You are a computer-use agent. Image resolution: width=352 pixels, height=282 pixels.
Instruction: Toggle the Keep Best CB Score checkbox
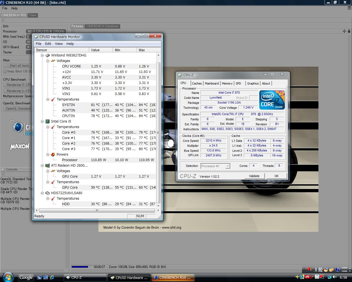5,71
